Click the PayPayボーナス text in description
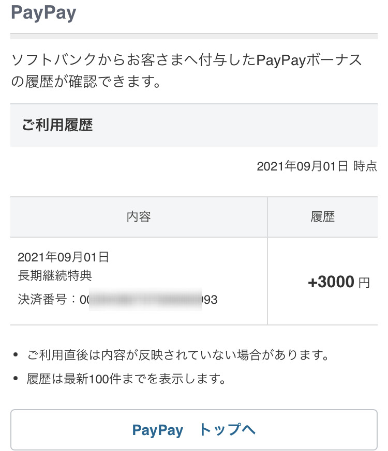 (x=309, y=60)
